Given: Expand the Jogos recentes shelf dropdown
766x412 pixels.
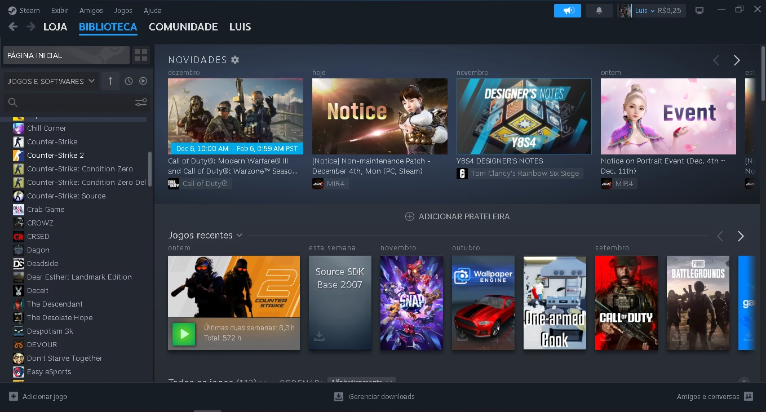Looking at the screenshot, I should 240,236.
